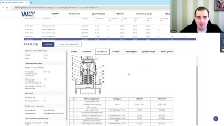Click the EN/DIN column header

click(x=139, y=99)
